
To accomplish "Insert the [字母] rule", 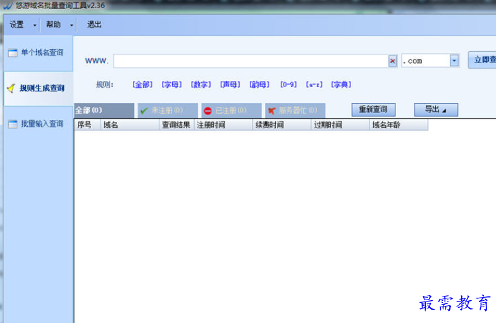I will pyautogui.click(x=171, y=85).
